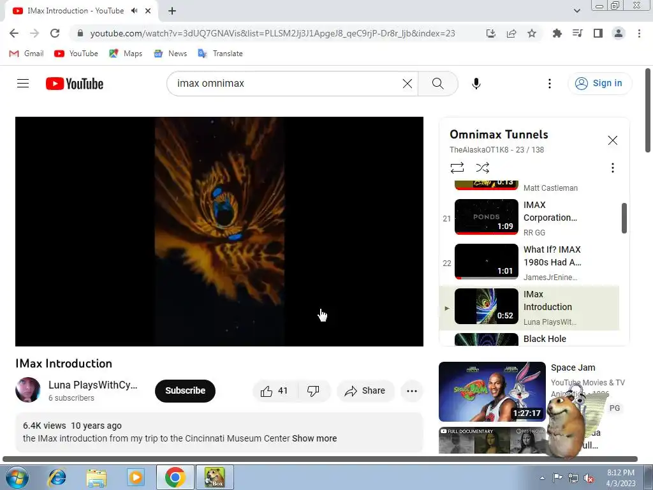653x490 pixels.
Task: Open the Translate bookmark
Action: pyautogui.click(x=220, y=54)
